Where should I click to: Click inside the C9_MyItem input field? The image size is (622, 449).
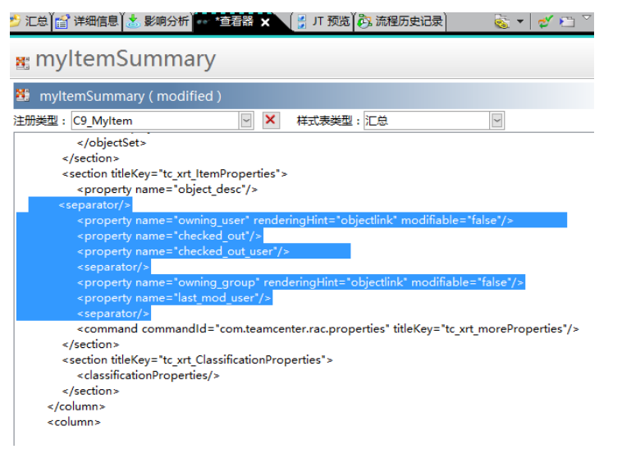point(154,121)
